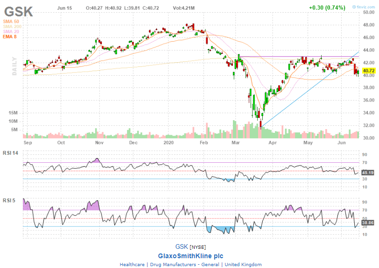The height and width of the screenshot is (268, 379).
Task: Click the 38.00 price axis label
Action: click(x=369, y=88)
